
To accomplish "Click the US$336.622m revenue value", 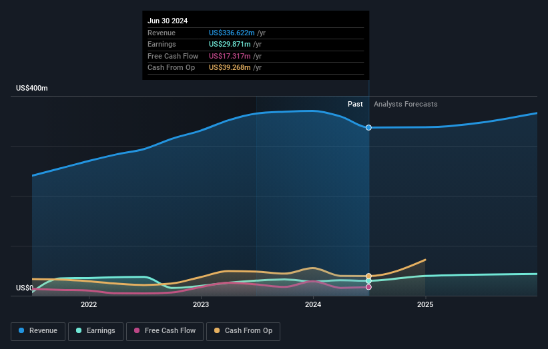I will point(232,33).
